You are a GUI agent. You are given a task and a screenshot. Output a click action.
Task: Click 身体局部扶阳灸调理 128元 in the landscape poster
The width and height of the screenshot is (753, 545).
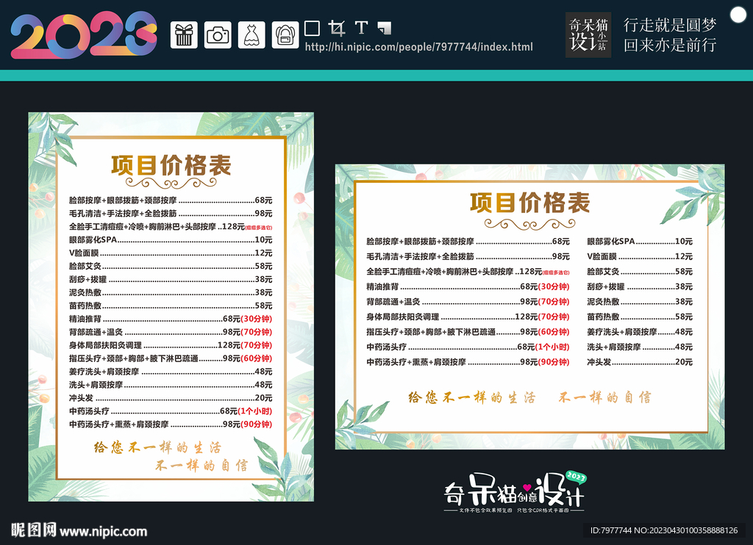pos(468,317)
